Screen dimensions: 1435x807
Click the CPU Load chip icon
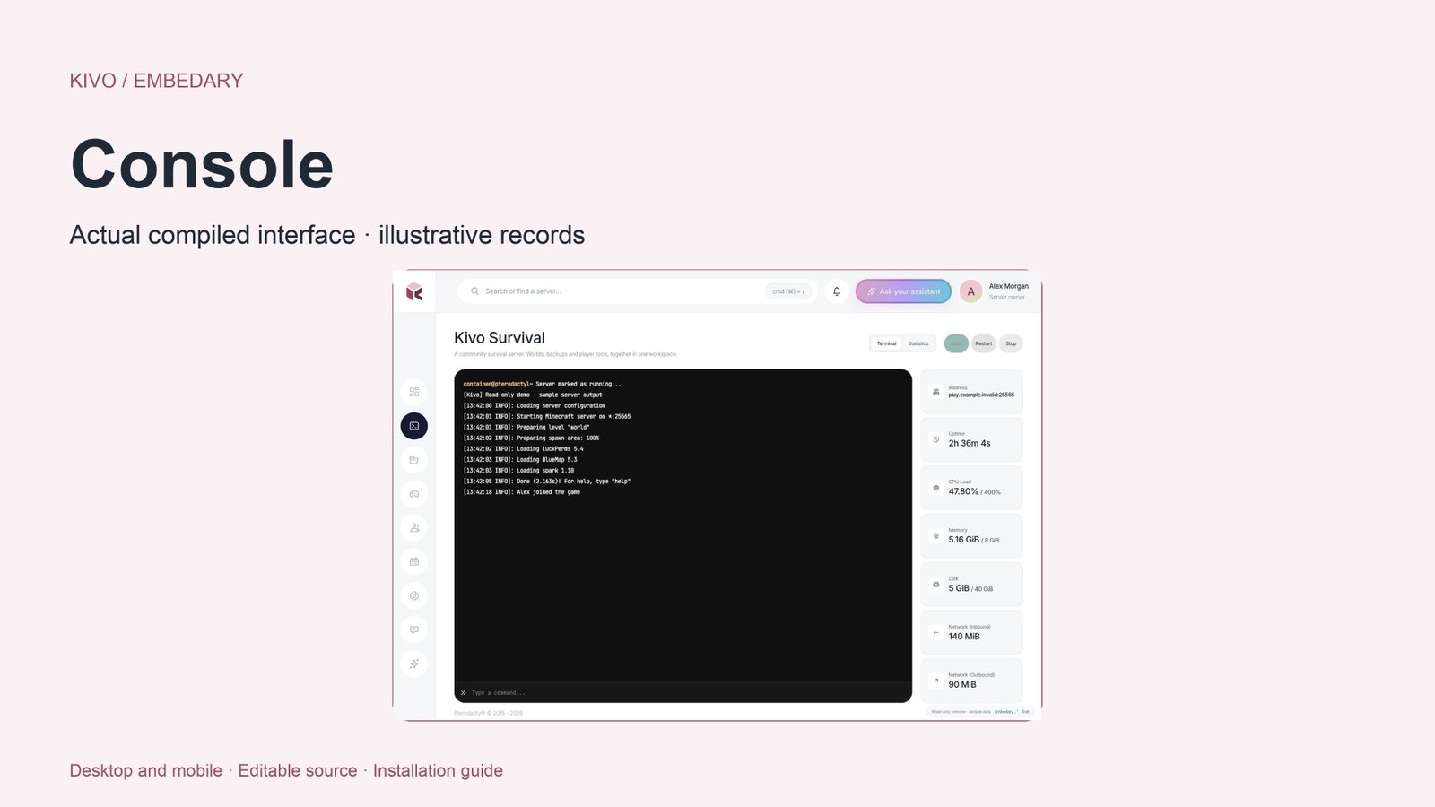(936, 488)
